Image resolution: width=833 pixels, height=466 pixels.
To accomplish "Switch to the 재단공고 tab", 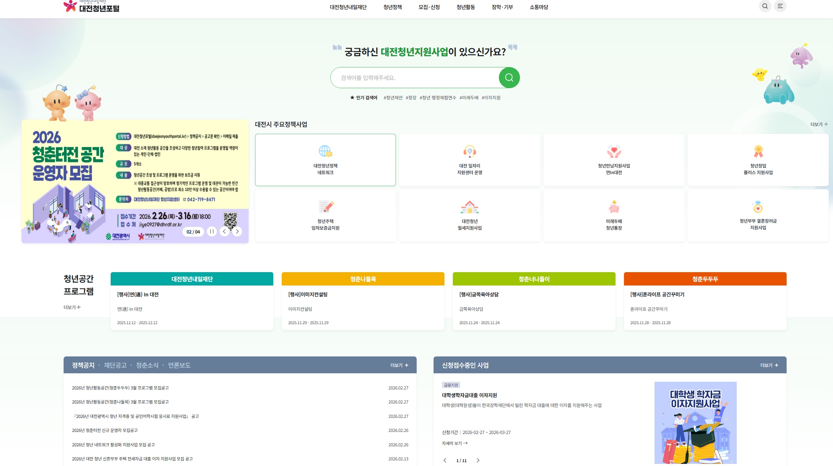I will (x=115, y=365).
